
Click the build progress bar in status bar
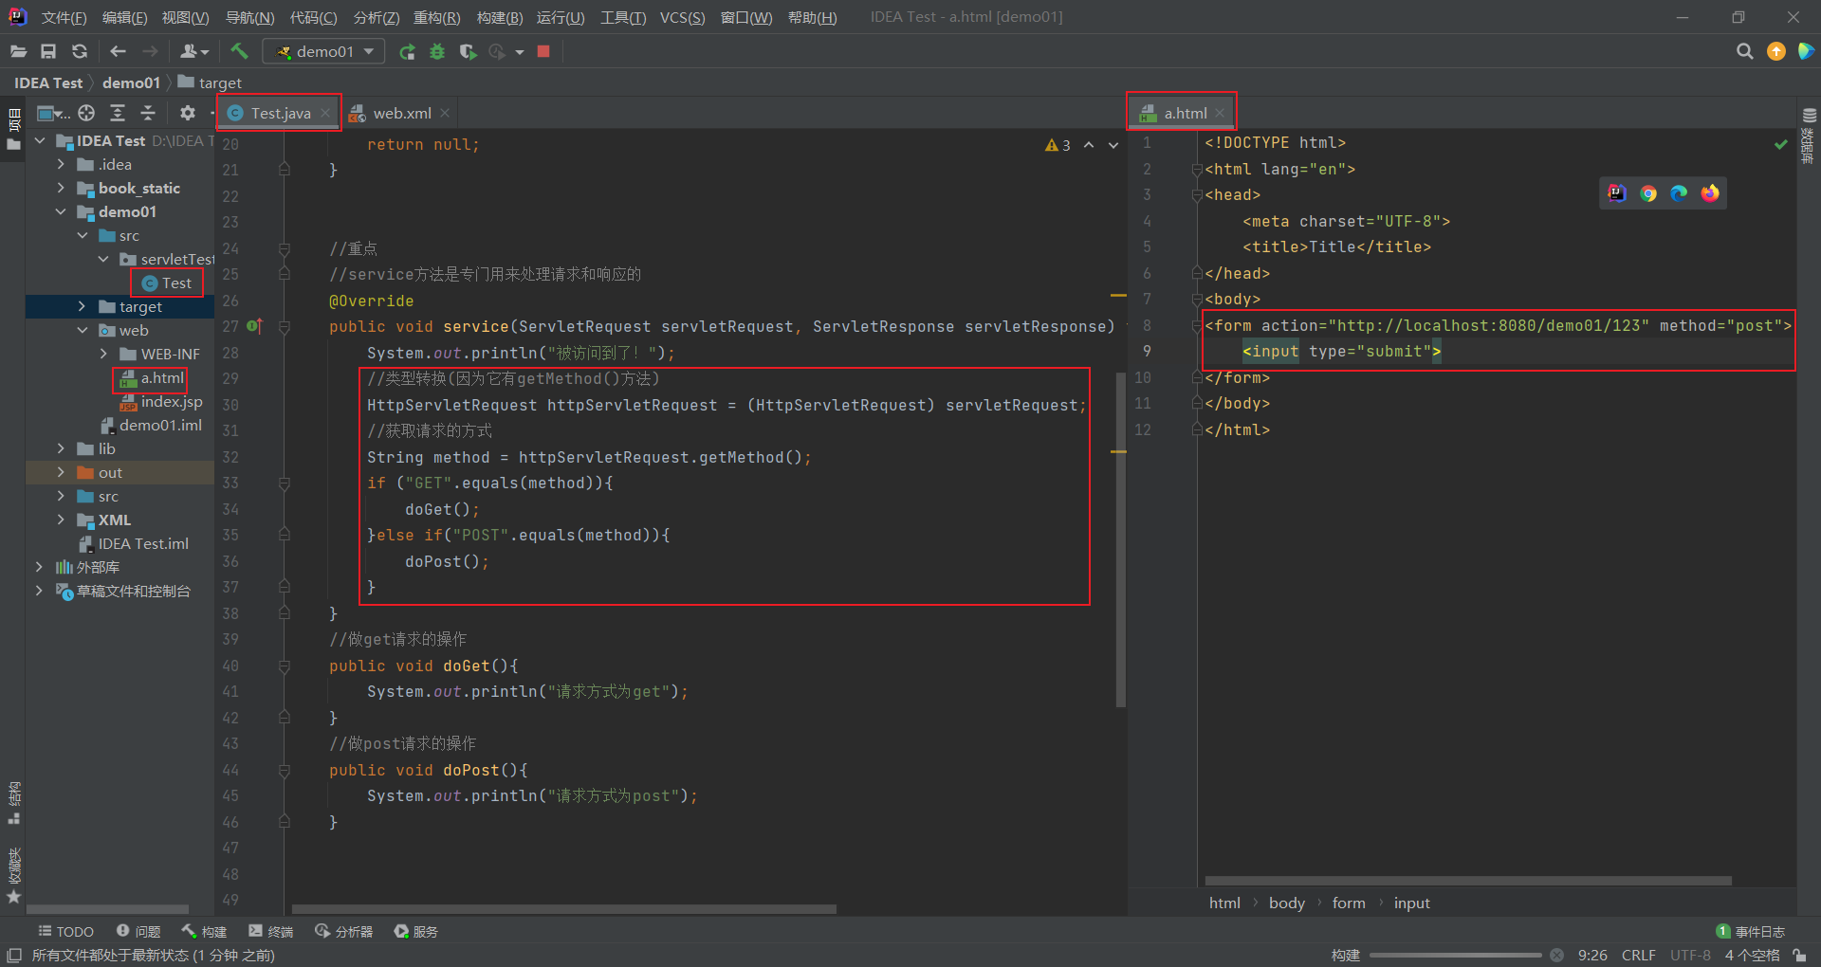pyautogui.click(x=1455, y=955)
